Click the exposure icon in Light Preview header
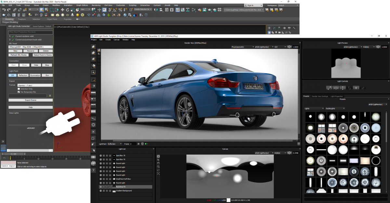390x203 pixels. click(378, 47)
